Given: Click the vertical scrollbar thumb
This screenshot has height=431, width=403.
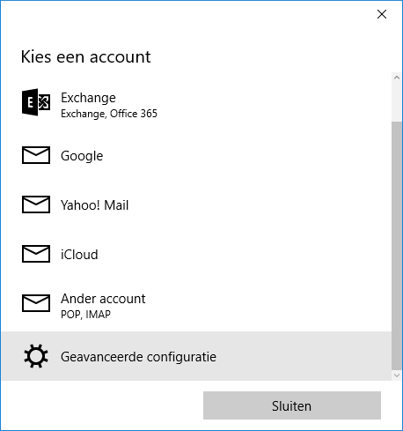Looking at the screenshot, I should coord(397,245).
